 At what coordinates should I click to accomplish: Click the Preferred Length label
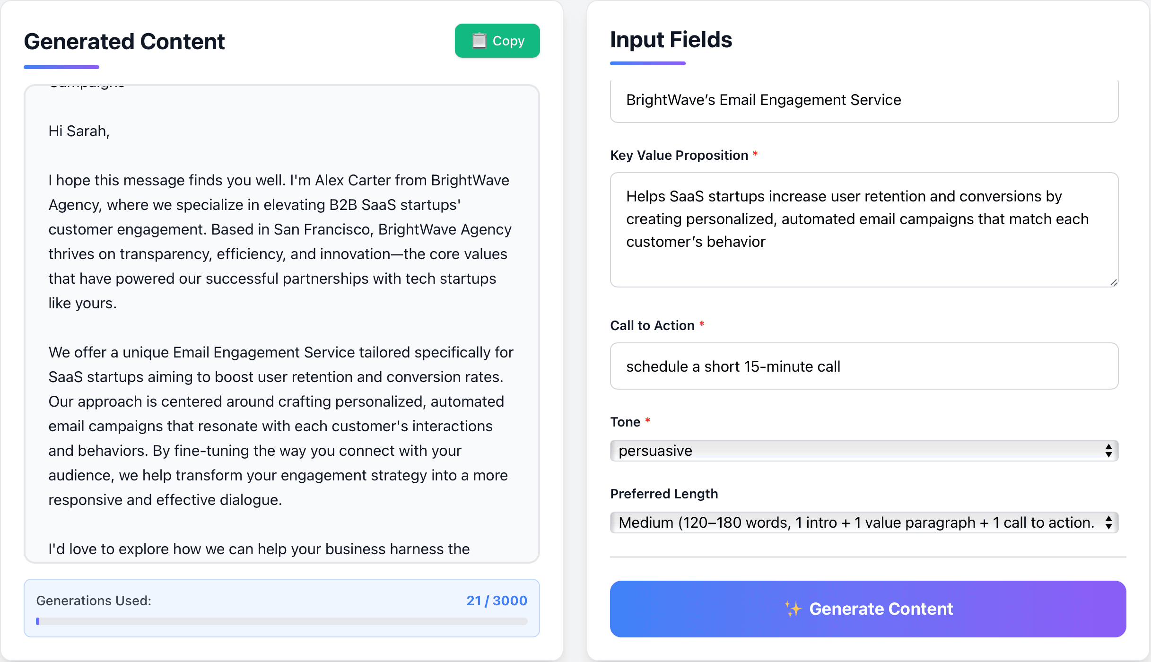pyautogui.click(x=664, y=494)
